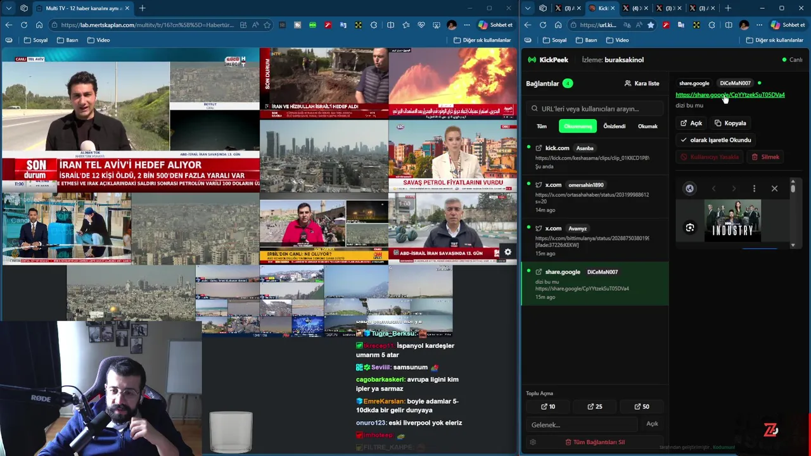Click the KickPeek logo icon
This screenshot has width=811, height=456.
point(532,60)
